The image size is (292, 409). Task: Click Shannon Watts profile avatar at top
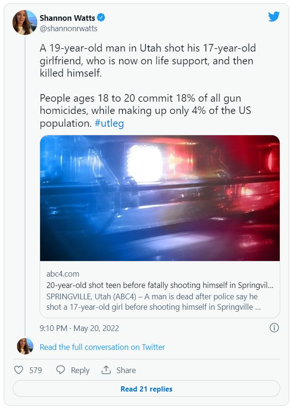pyautogui.click(x=25, y=23)
